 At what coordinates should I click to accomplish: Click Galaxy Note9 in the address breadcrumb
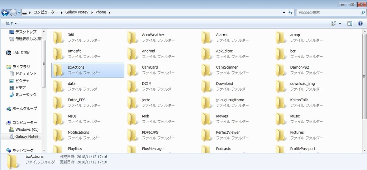(77, 12)
